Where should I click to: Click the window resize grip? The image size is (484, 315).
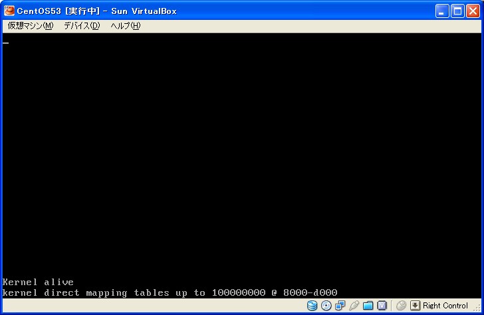click(478, 308)
